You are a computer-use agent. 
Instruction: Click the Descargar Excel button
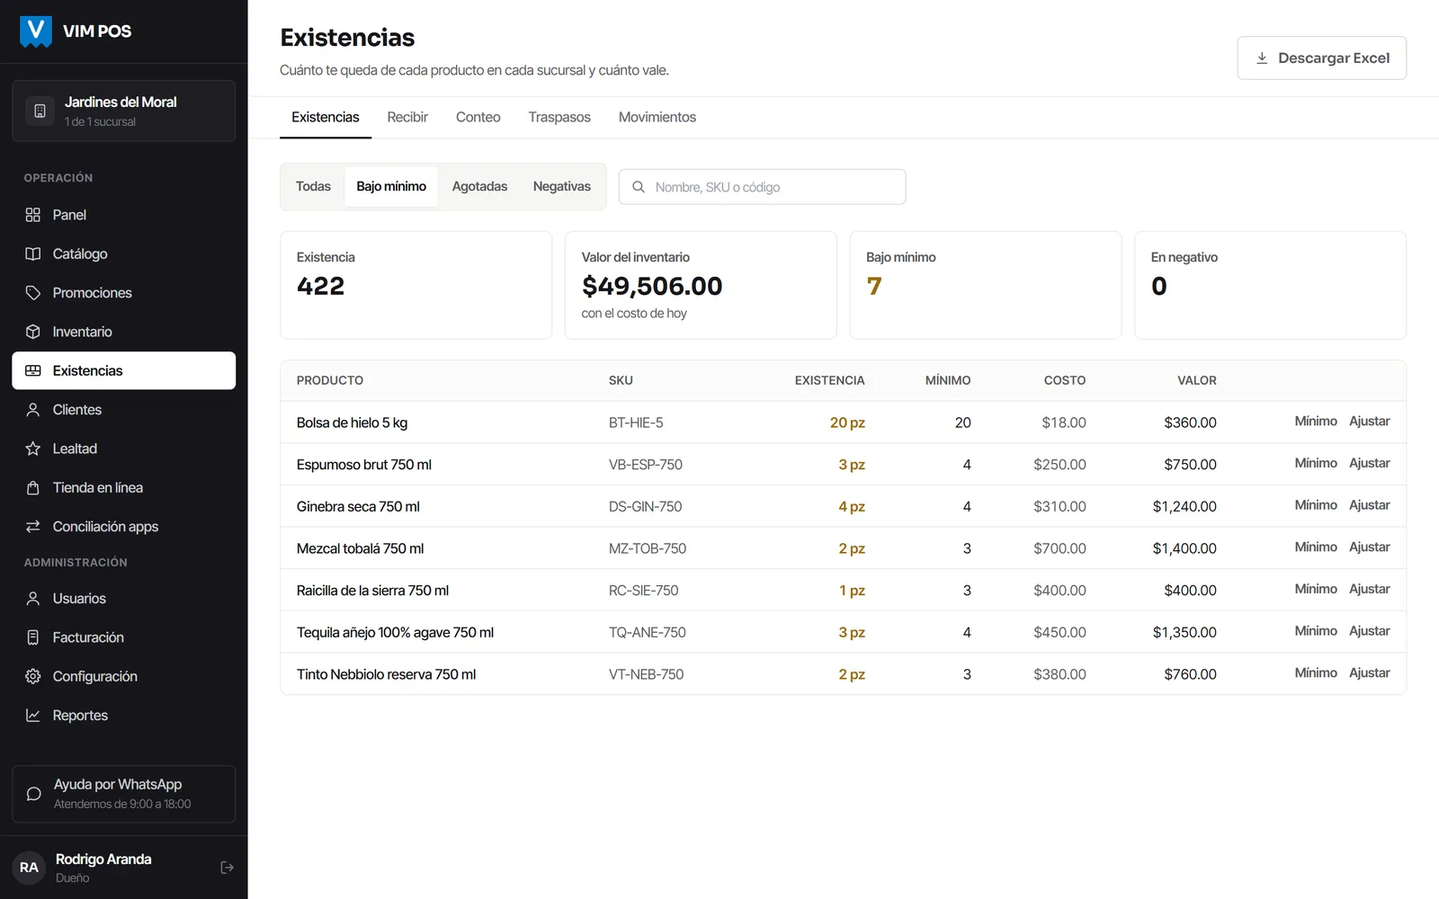[x=1322, y=58]
